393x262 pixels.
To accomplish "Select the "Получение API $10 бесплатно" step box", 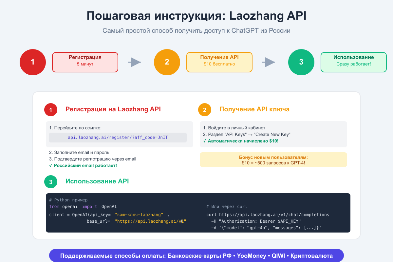I will (x=219, y=62).
